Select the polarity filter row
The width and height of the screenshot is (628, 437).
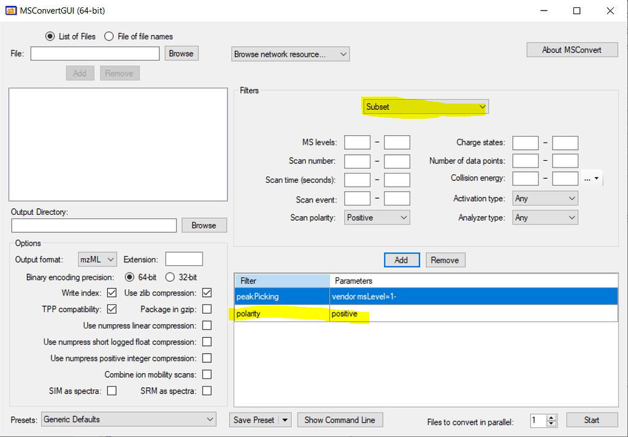click(x=426, y=314)
